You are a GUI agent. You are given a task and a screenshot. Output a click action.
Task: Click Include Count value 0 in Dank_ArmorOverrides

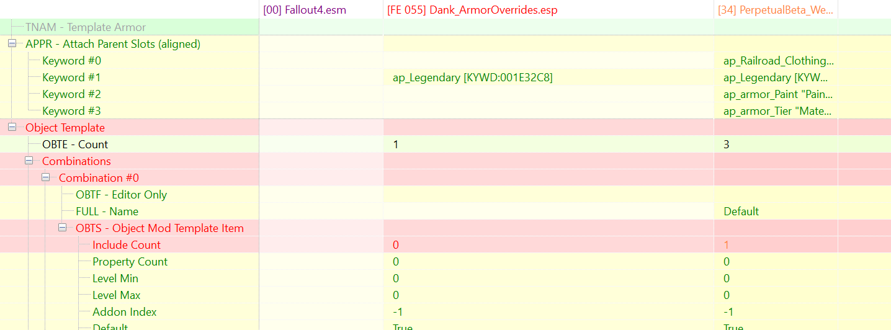click(x=396, y=245)
